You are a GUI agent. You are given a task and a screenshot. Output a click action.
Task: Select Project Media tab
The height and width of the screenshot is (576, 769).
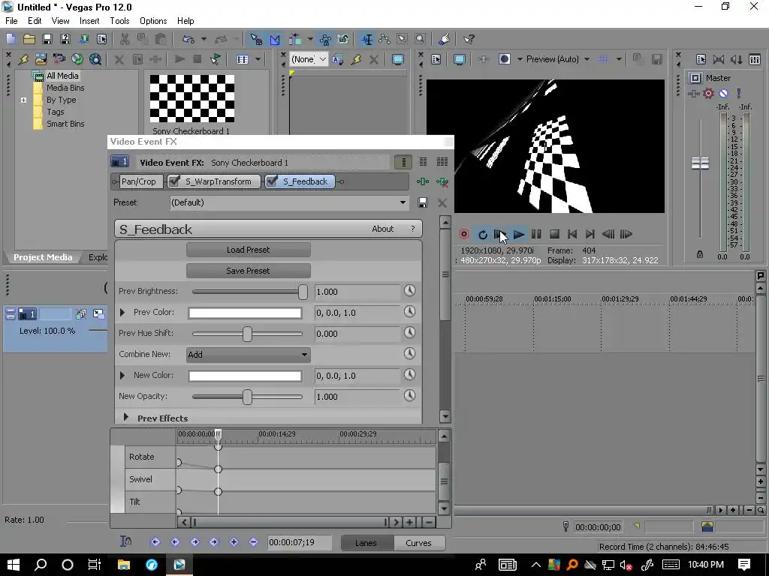(x=43, y=257)
